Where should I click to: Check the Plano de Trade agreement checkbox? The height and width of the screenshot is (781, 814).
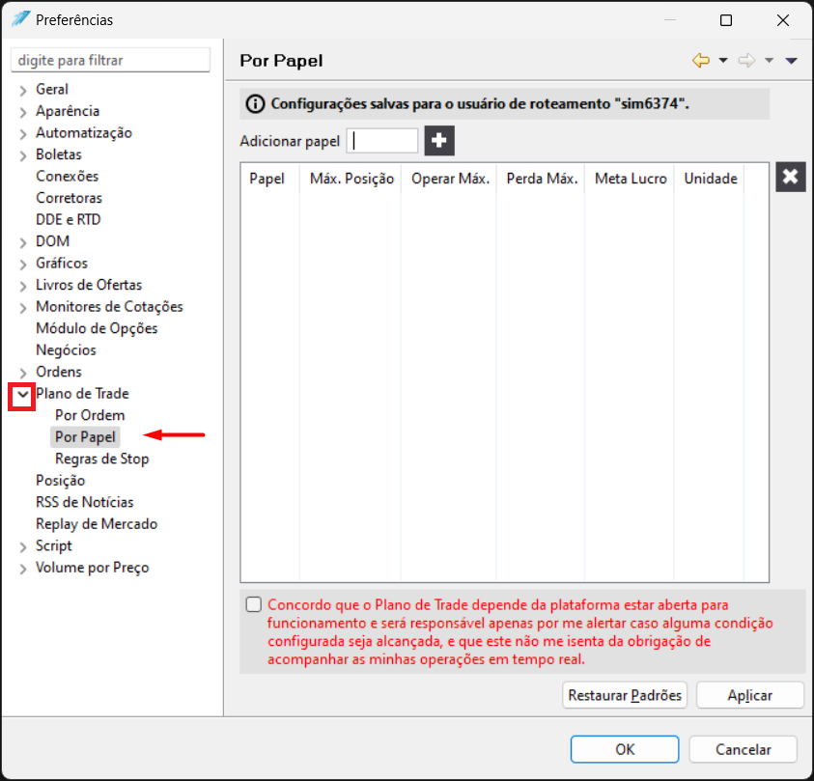(253, 604)
